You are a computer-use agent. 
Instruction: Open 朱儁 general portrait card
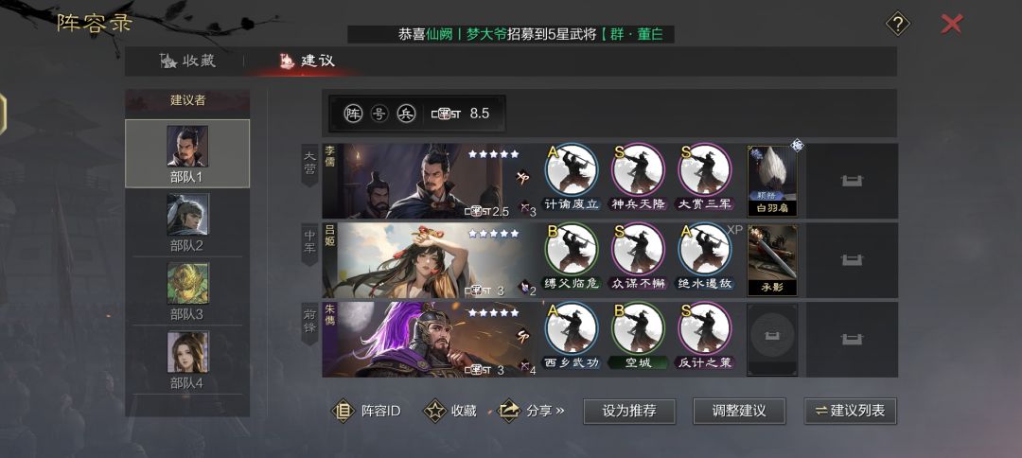pos(431,340)
